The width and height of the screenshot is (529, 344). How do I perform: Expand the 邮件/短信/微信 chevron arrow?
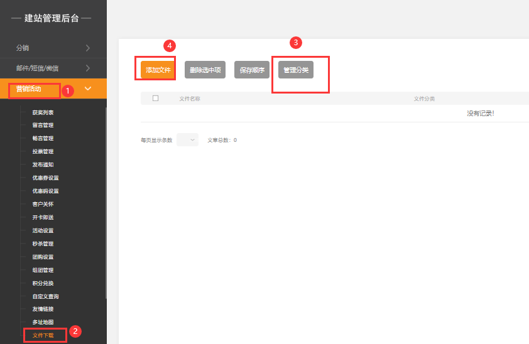pyautogui.click(x=88, y=68)
